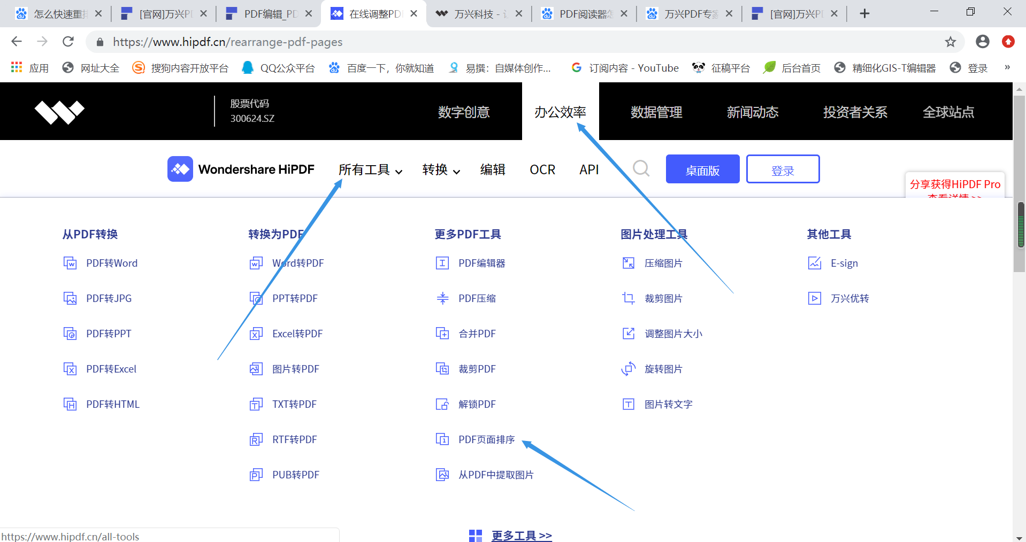Open the 数据管理 menu item
Viewport: 1026px width, 542px height.
[656, 112]
